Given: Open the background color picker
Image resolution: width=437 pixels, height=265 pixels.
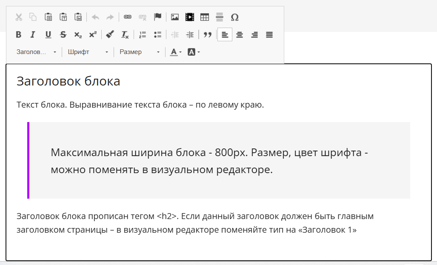Looking at the screenshot, I should (194, 52).
